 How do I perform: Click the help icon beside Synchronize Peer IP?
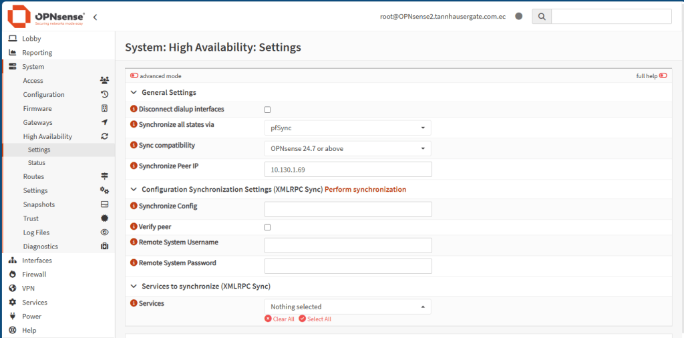pos(134,166)
